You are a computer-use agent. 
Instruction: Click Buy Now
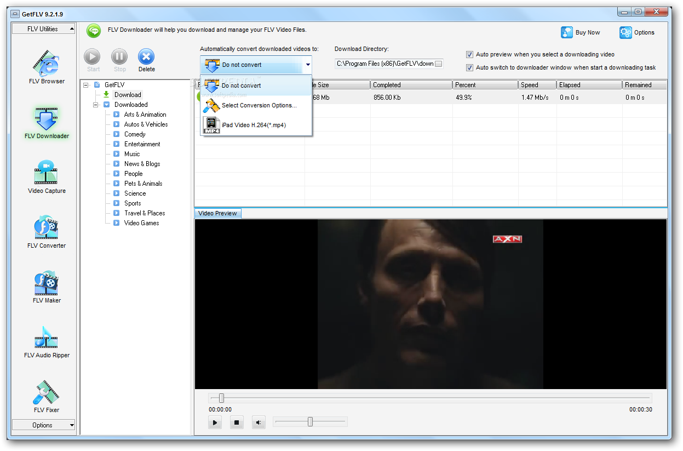point(581,32)
